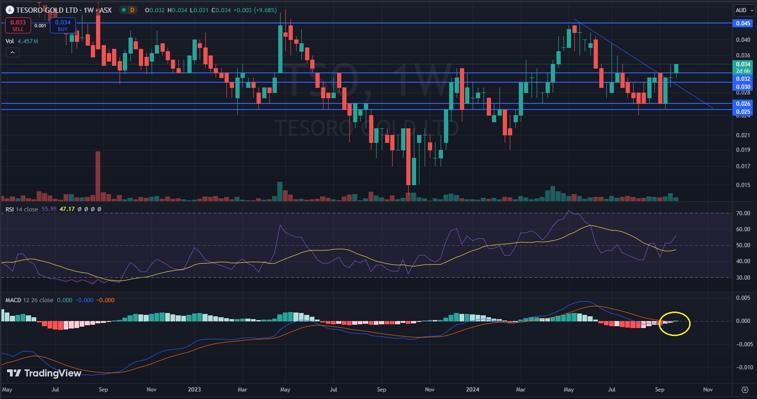Screen dimensions: 757x399
Task: Click the 2023 label on the time axis
Action: point(194,390)
